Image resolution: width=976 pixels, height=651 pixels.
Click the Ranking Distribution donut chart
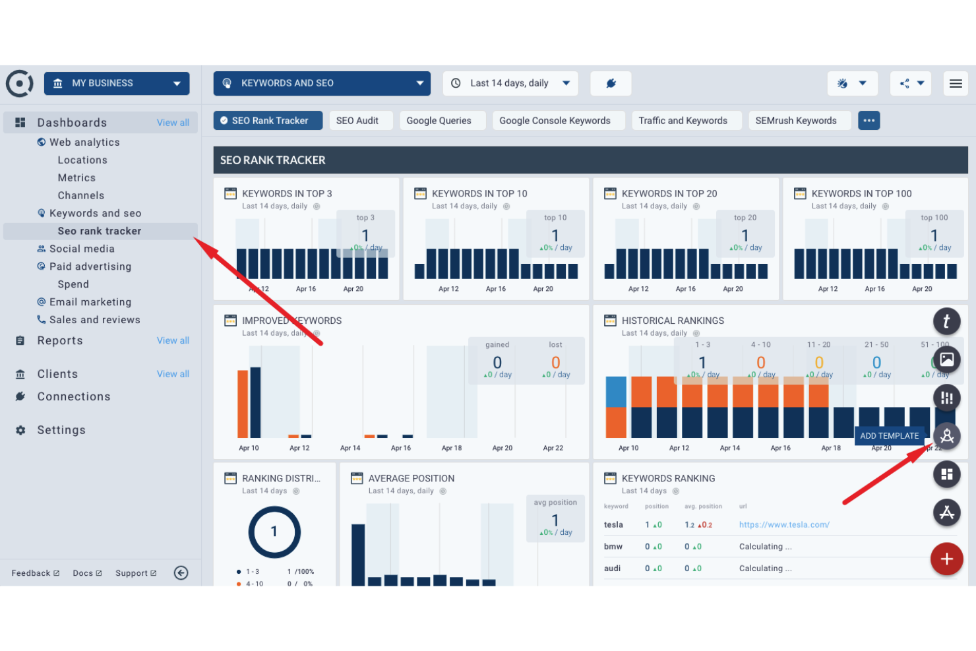274,532
